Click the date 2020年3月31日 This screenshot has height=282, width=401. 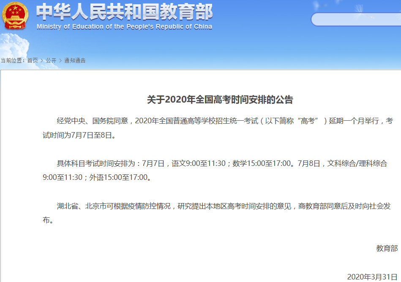click(x=372, y=277)
